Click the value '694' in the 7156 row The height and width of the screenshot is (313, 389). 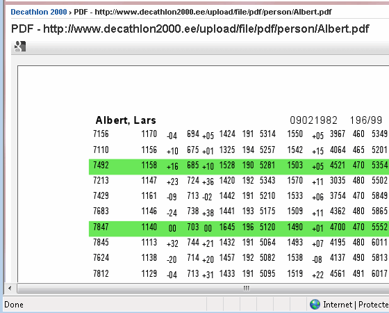pos(193,134)
